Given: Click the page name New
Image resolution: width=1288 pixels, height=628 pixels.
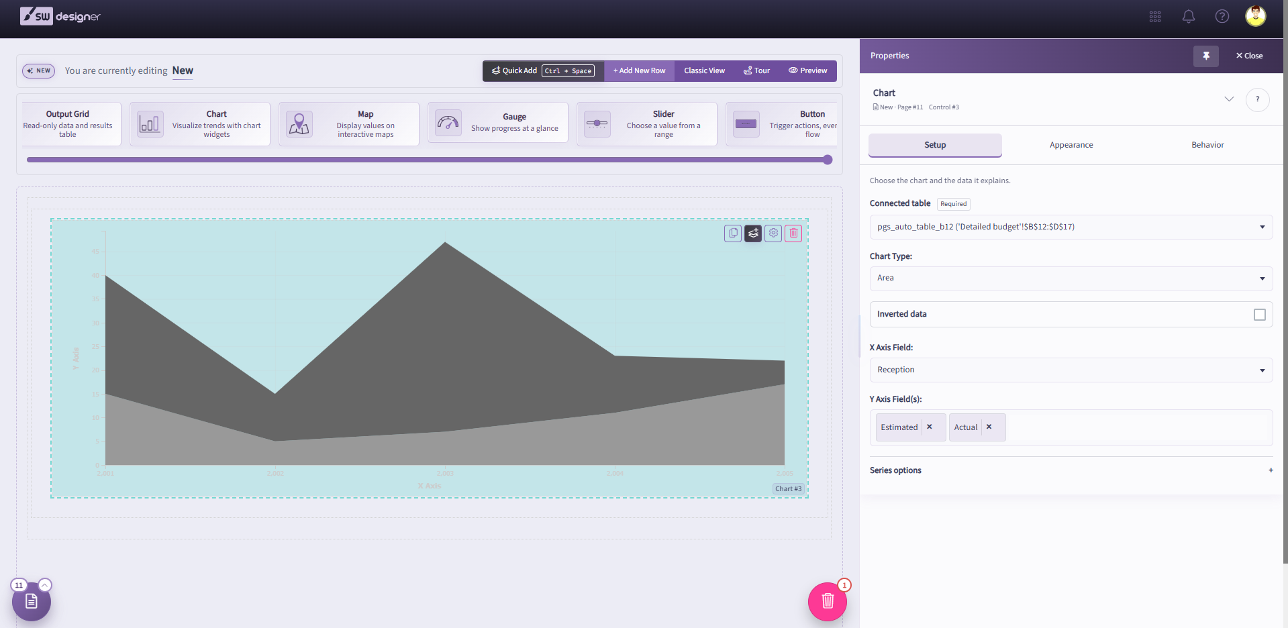Looking at the screenshot, I should pyautogui.click(x=183, y=70).
